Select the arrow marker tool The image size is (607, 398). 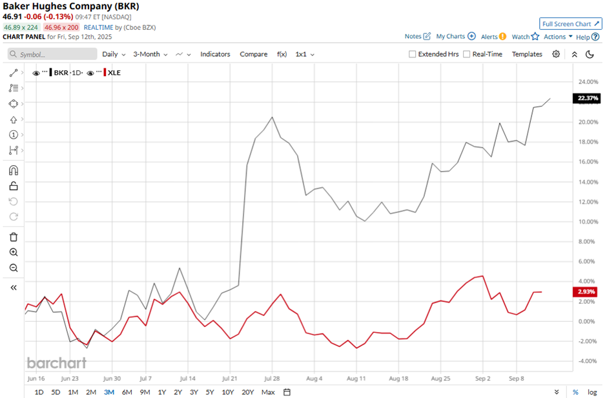(x=14, y=119)
